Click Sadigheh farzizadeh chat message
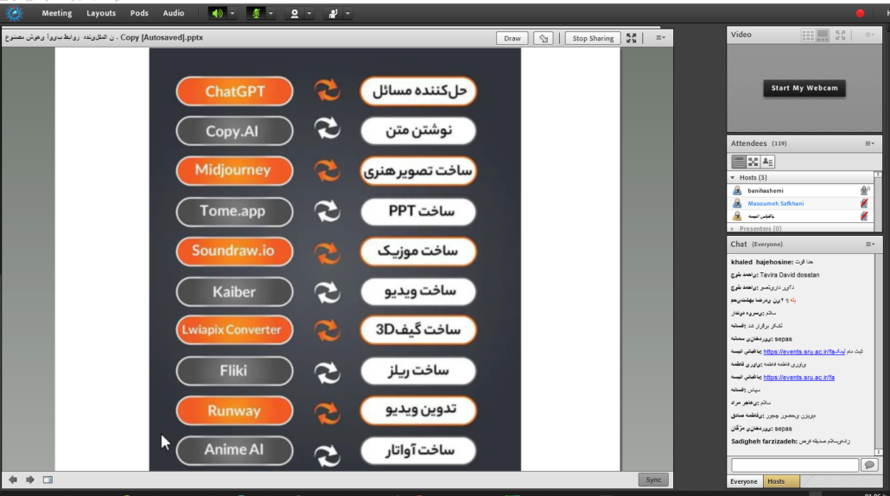The width and height of the screenshot is (890, 496). point(790,442)
